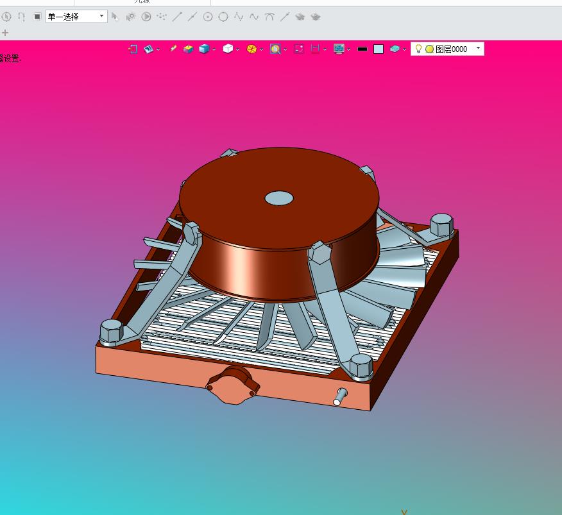562x515 pixels.
Task: Click the pink section view icon
Action: (x=315, y=49)
